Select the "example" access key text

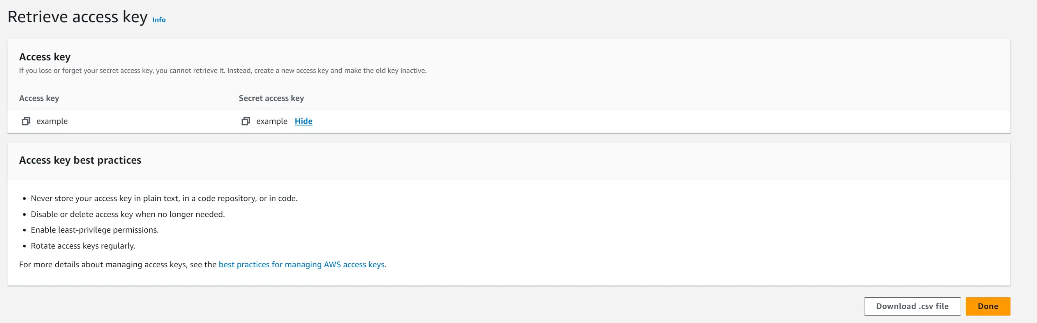click(x=52, y=121)
